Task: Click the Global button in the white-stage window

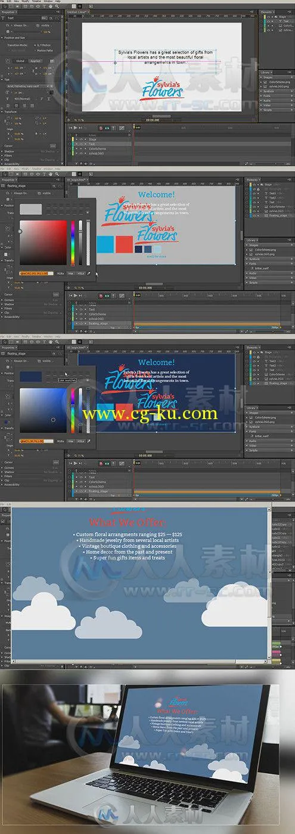Action: (x=19, y=61)
